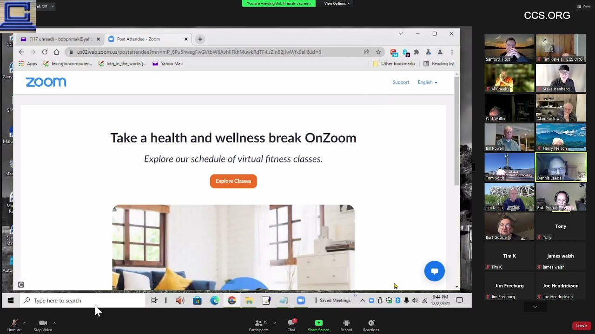Image resolution: width=595 pixels, height=334 pixels.
Task: Open the Yahoo Mail bookmark
Action: pos(167,64)
